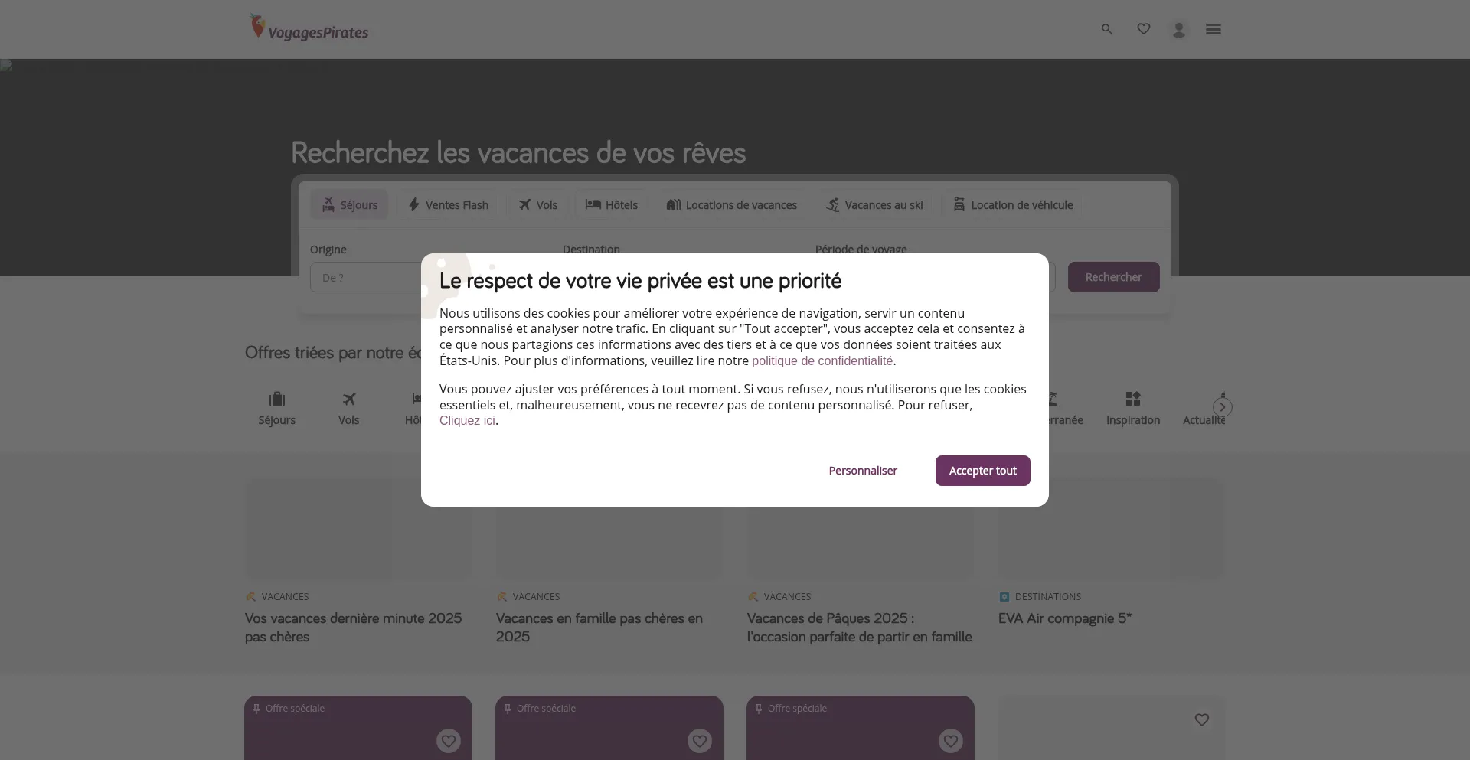Select the Vols airplane category icon

click(x=349, y=408)
